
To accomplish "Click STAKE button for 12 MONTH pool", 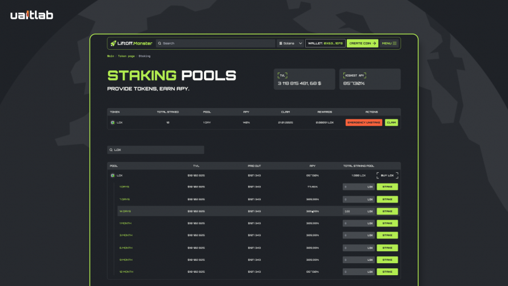I will [387, 272].
